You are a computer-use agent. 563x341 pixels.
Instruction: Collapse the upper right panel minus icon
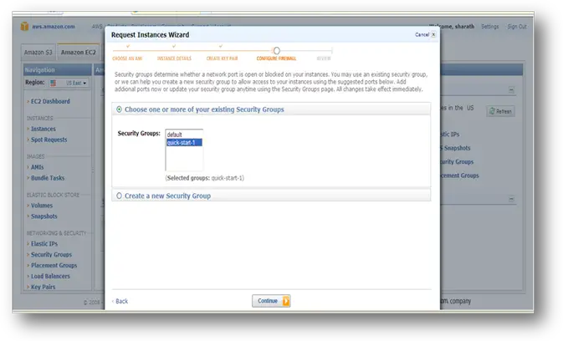511,90
